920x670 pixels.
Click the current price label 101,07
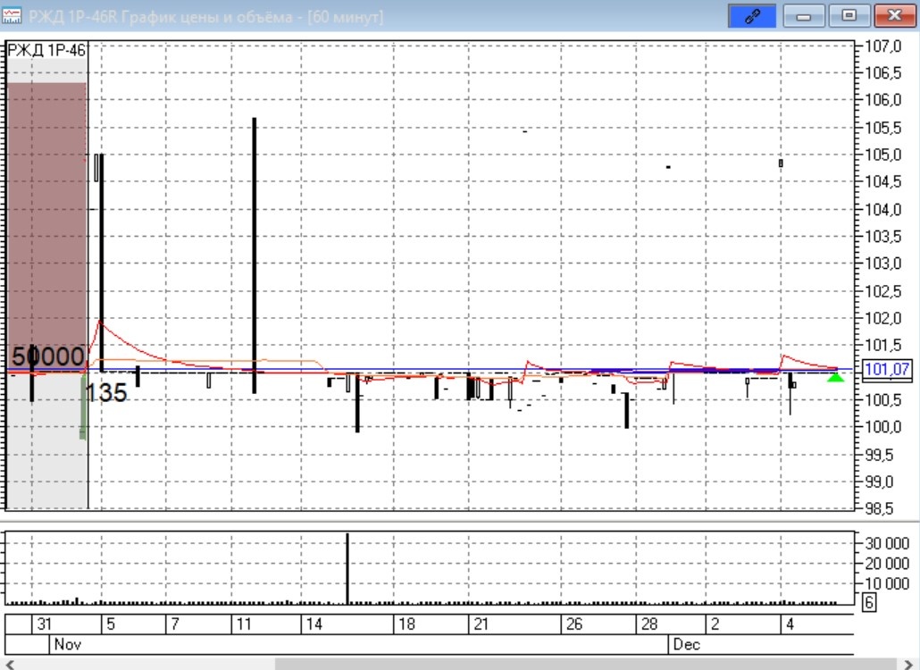point(887,370)
